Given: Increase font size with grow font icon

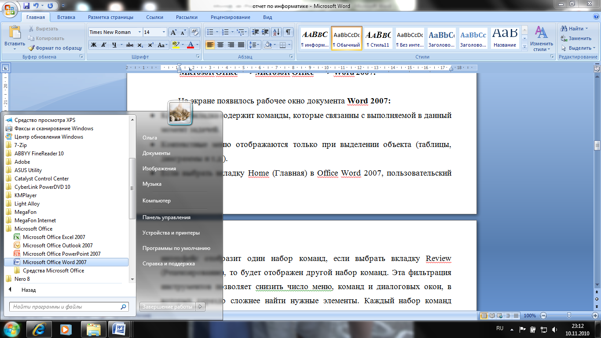Looking at the screenshot, I should (x=173, y=32).
